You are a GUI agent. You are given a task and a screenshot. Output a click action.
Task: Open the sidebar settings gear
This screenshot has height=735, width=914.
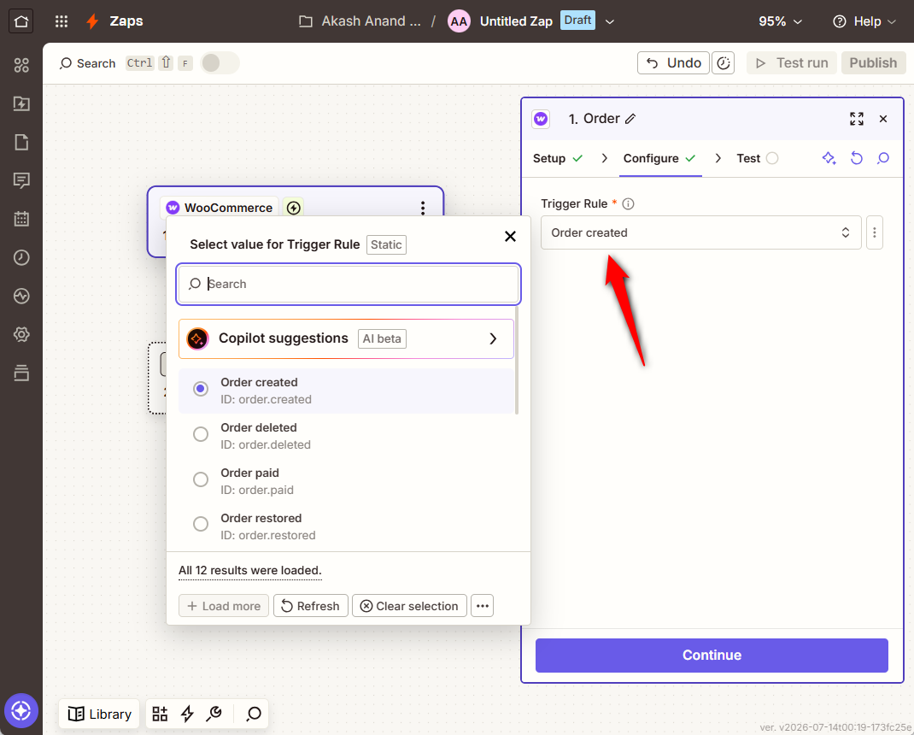click(x=21, y=334)
